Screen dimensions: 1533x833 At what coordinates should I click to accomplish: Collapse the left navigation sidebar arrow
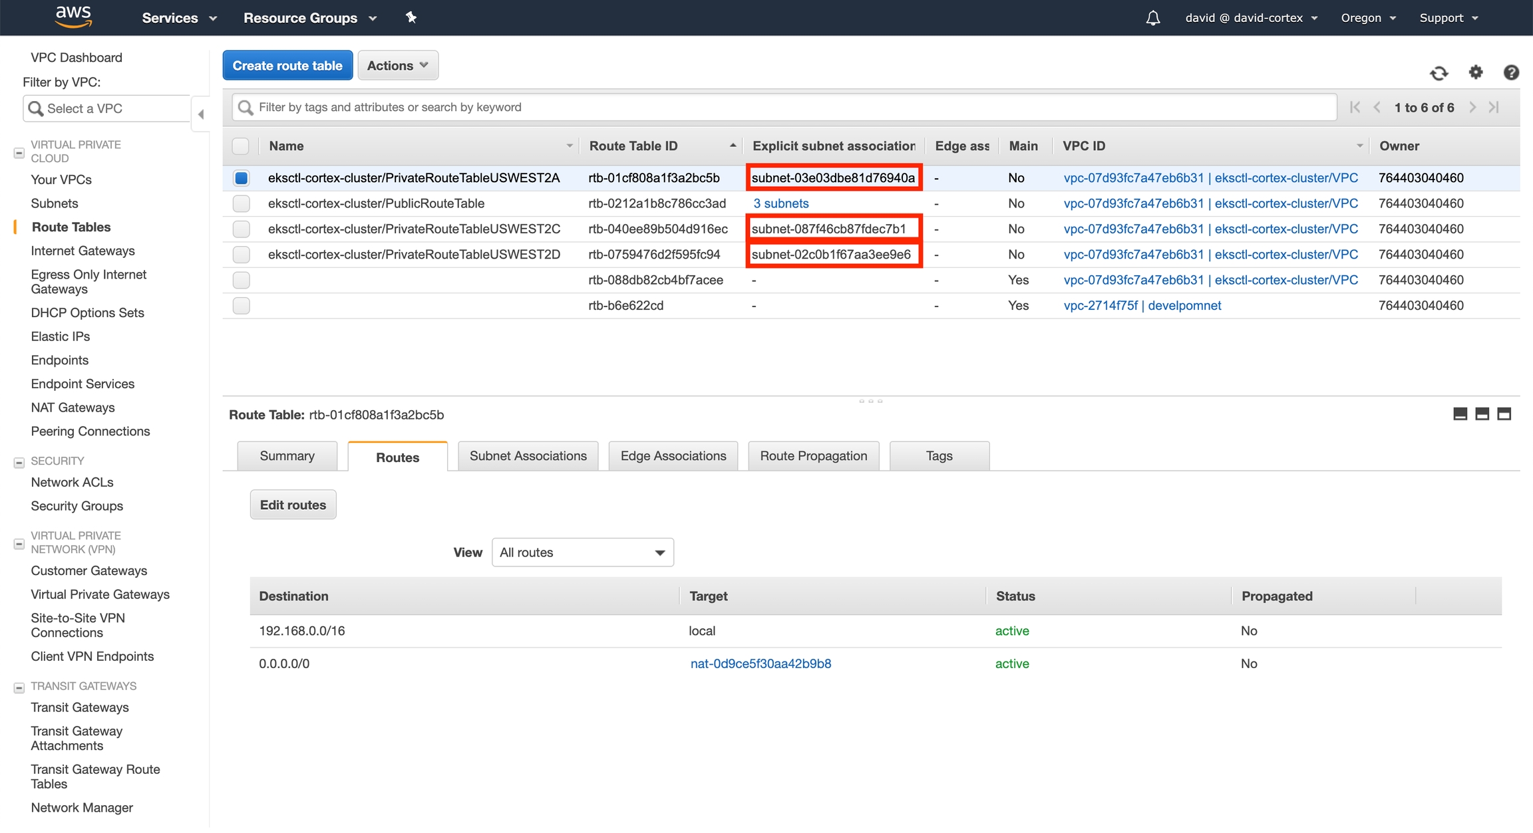tap(200, 114)
